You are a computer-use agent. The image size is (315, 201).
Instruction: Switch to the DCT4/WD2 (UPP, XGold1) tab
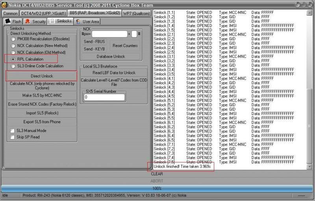tap(43, 13)
